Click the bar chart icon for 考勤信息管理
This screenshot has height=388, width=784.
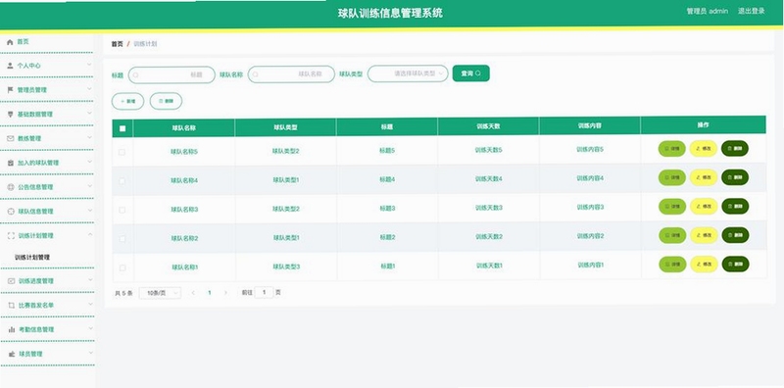(x=12, y=329)
